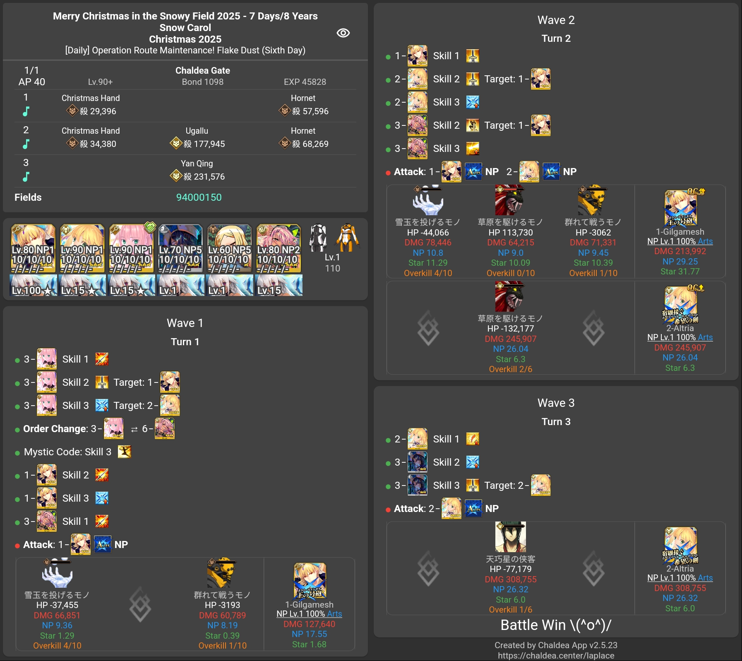Click the music note icon for wave 1

point(26,111)
